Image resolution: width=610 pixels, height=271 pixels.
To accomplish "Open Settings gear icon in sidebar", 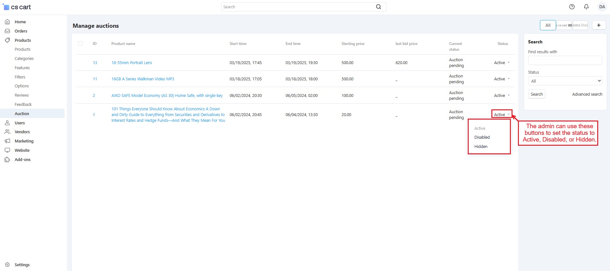I will pos(7,265).
